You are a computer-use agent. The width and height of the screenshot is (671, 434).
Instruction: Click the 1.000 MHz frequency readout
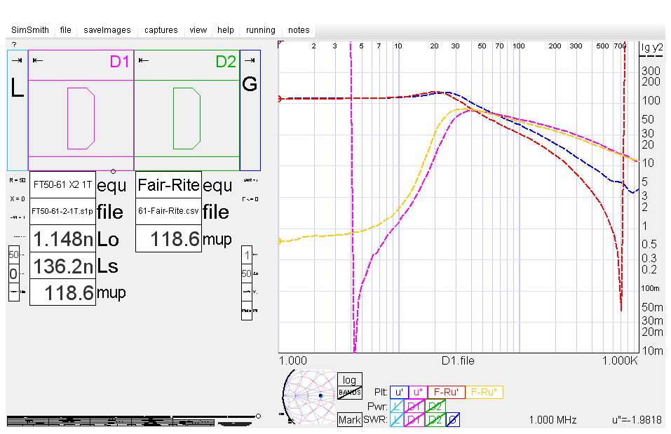pos(553,420)
